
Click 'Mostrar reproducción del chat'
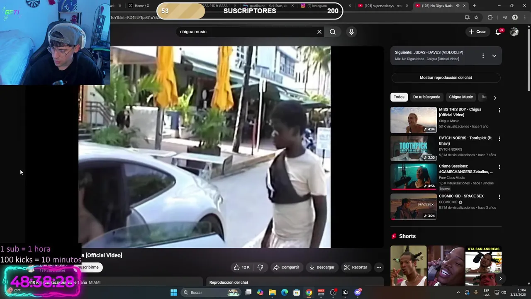446,78
